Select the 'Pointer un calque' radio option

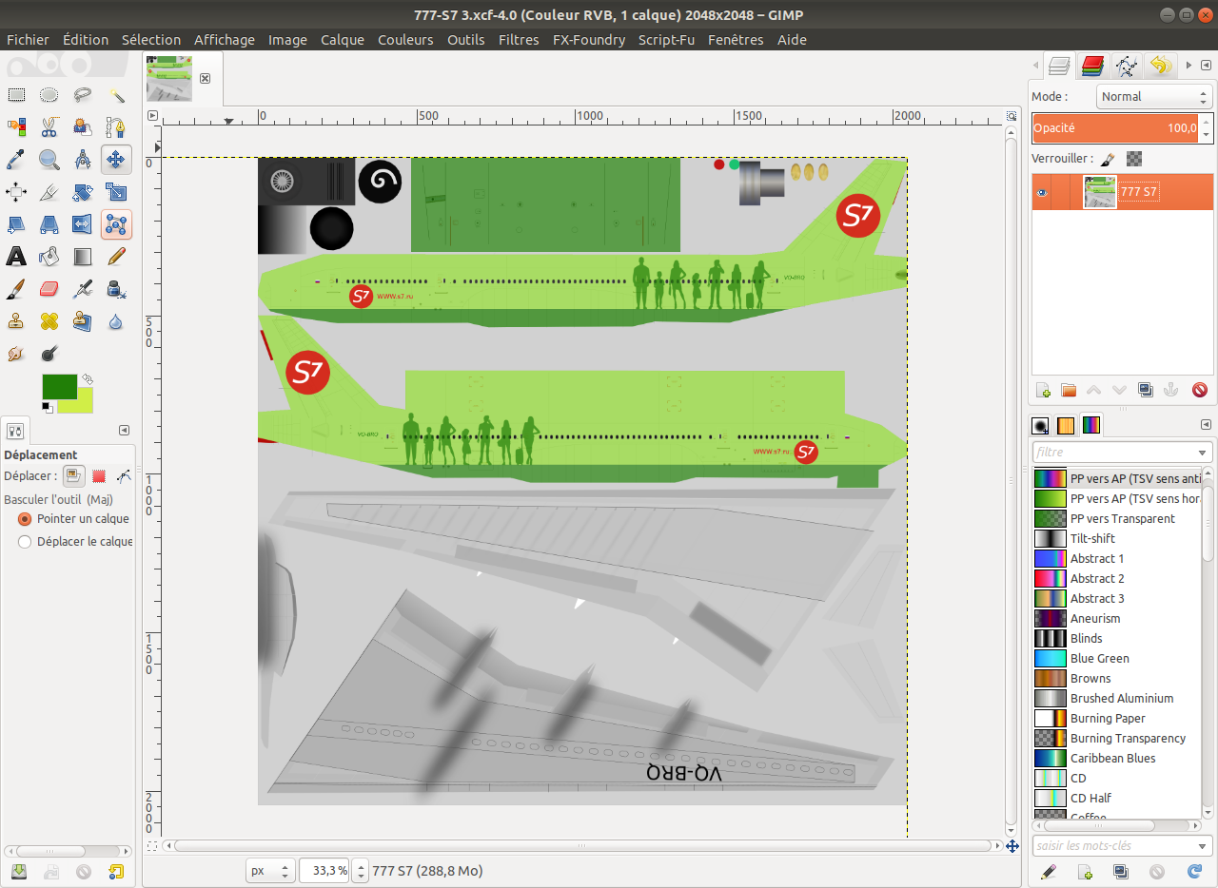(26, 519)
